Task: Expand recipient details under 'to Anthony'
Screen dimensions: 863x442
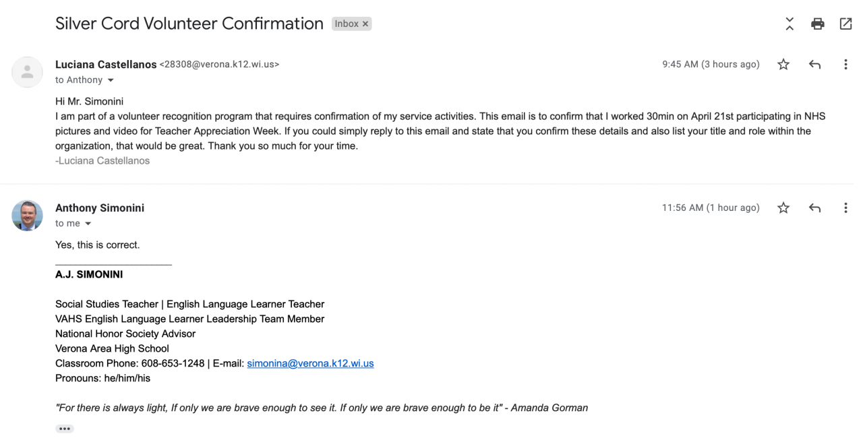Action: (x=111, y=80)
